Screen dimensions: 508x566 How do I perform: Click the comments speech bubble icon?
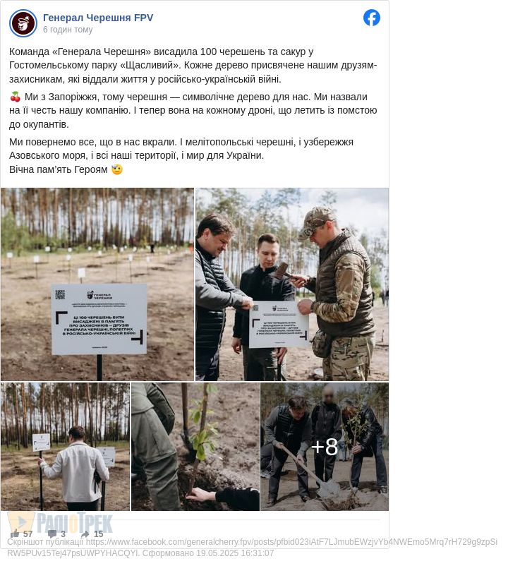point(52,534)
